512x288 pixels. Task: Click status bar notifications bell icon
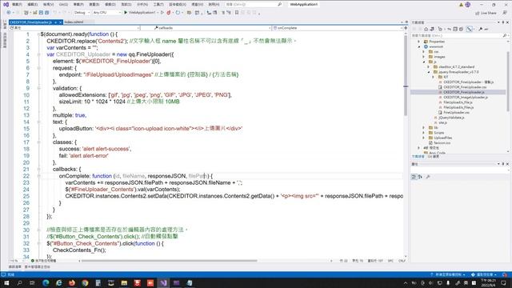(x=505, y=274)
